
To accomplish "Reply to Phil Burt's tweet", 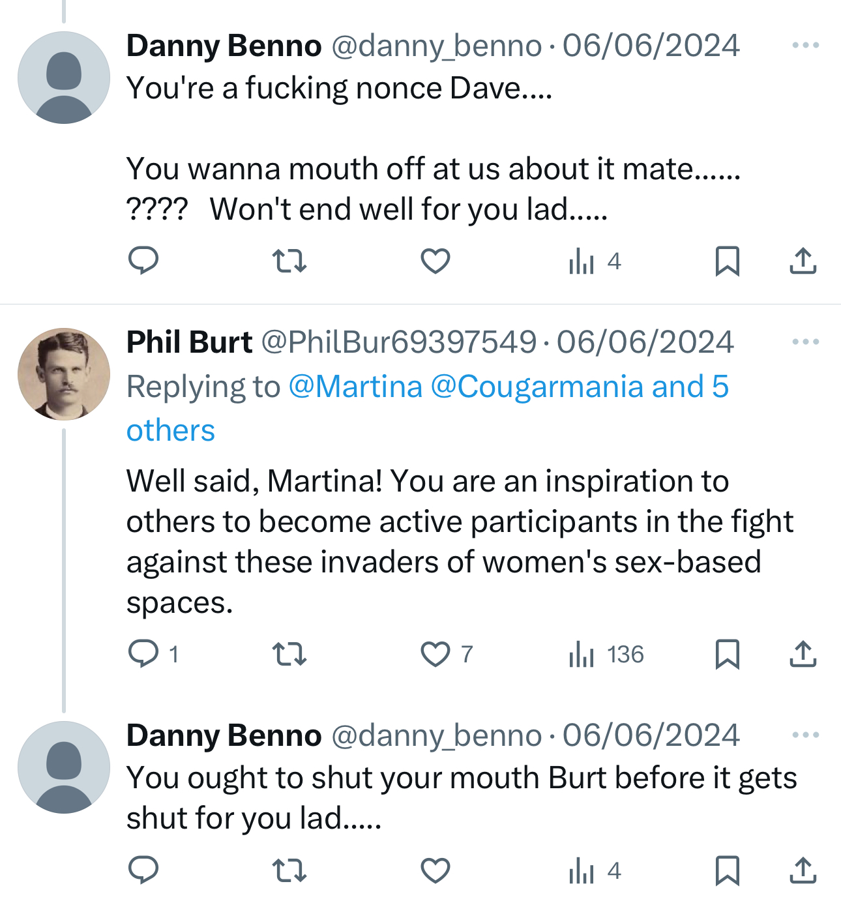I will tap(143, 654).
